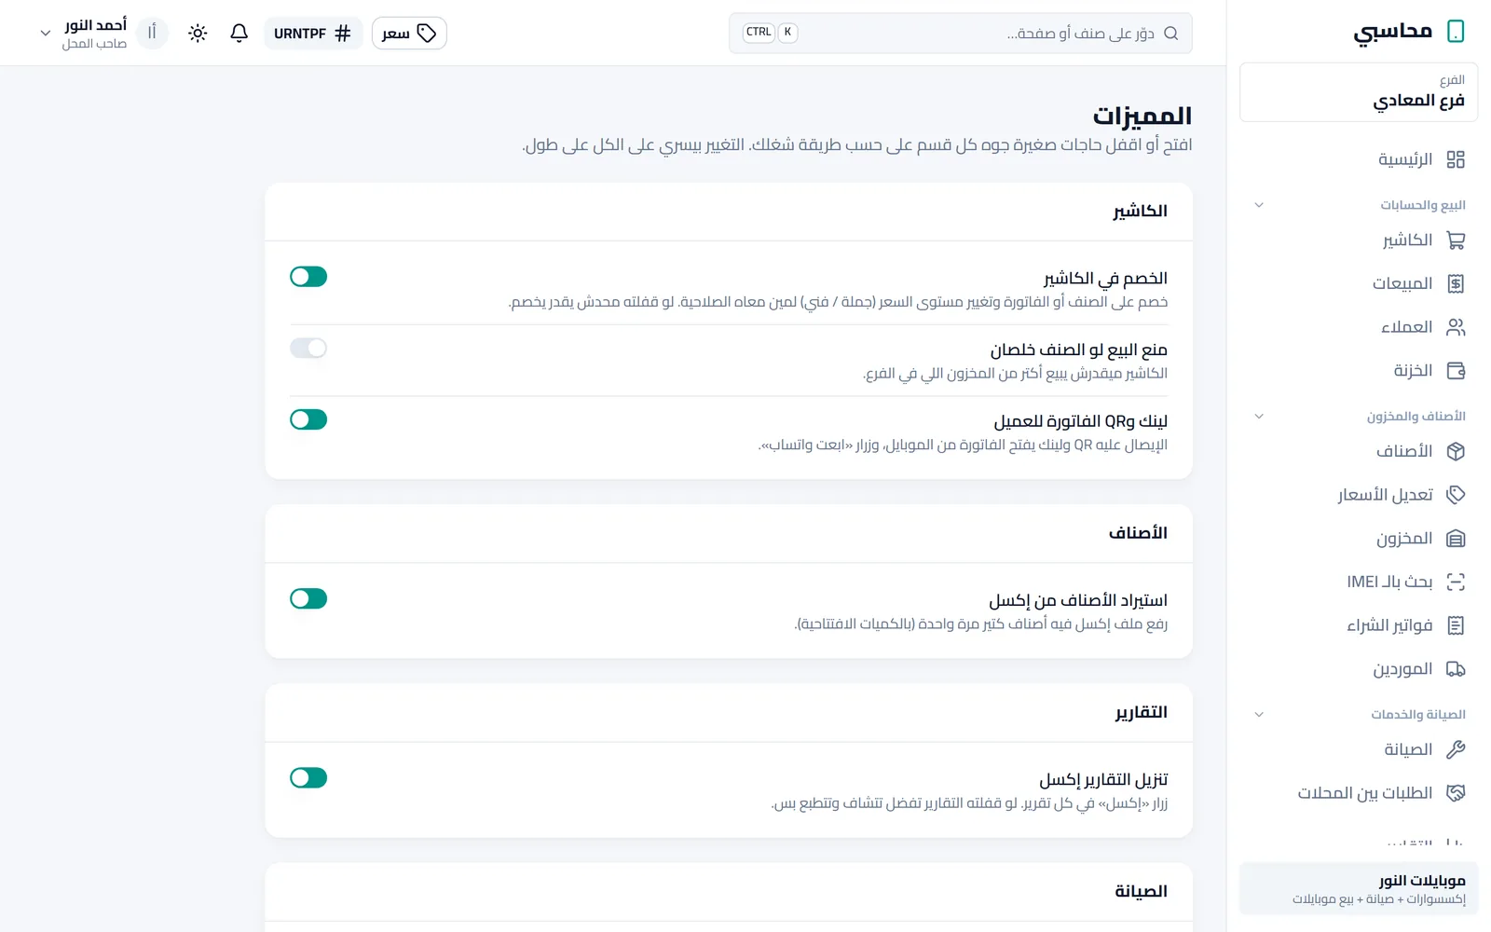Click the سعر price button
1491x932 pixels.
[x=409, y=34]
